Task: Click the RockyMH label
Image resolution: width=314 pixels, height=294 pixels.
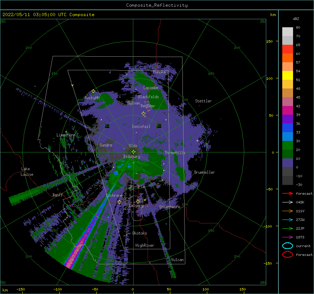Action: [x=92, y=98]
